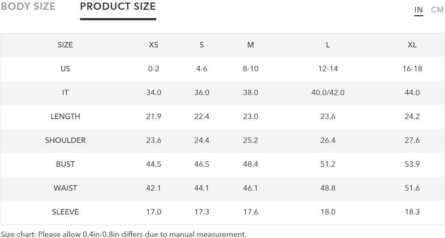Switch to the BODY SIZE tab
Screen dimensions: 445x238
[28, 7]
